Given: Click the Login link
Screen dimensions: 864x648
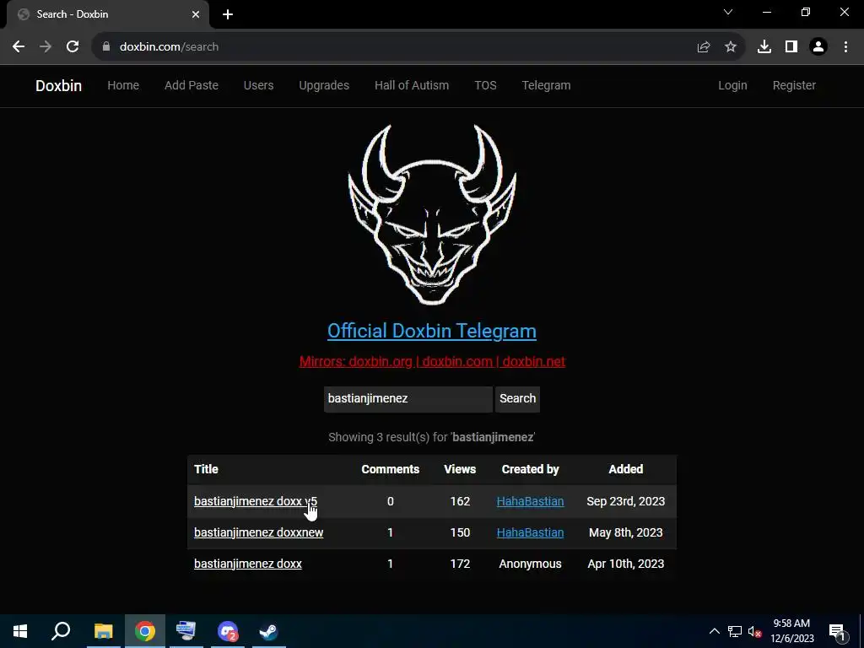Looking at the screenshot, I should 732,85.
